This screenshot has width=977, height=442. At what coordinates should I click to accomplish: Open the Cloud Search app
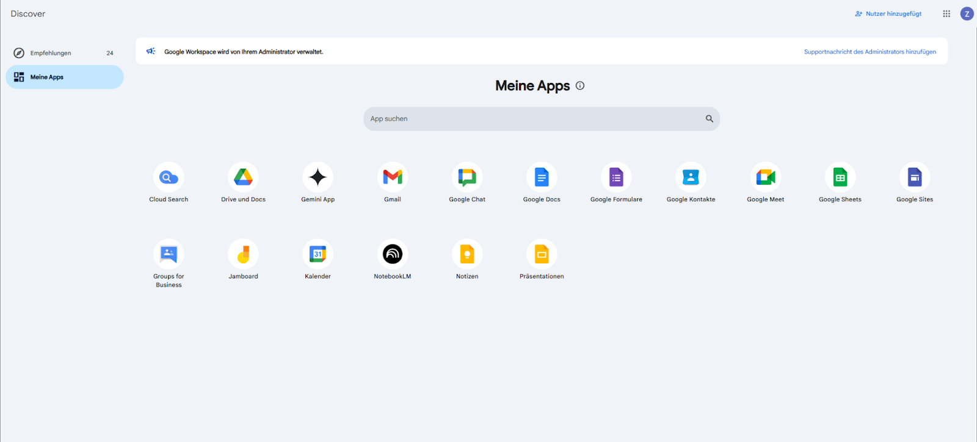pos(169,177)
